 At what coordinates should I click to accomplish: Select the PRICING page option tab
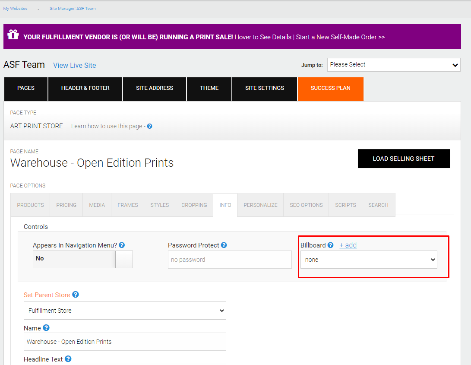tap(66, 205)
